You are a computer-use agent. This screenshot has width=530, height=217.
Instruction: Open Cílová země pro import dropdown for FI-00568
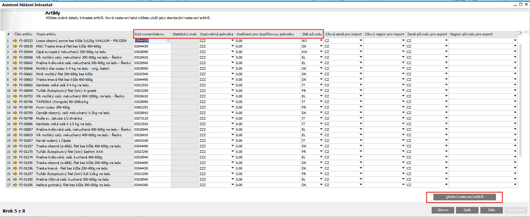tap(361, 57)
